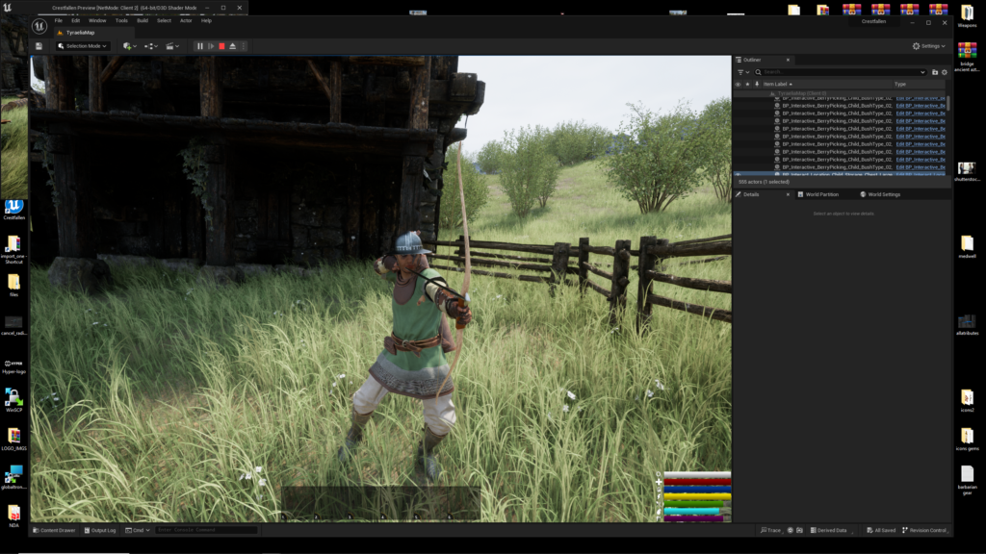Toggle visibility column eye header
Viewport: 986px width, 554px height.
click(739, 85)
